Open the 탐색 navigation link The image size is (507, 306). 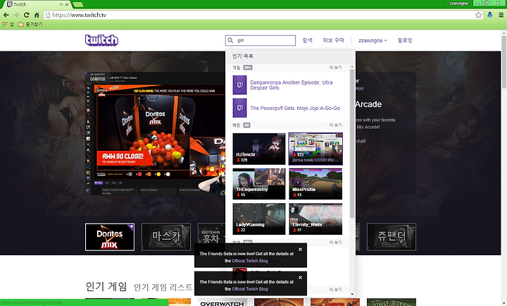tap(308, 40)
